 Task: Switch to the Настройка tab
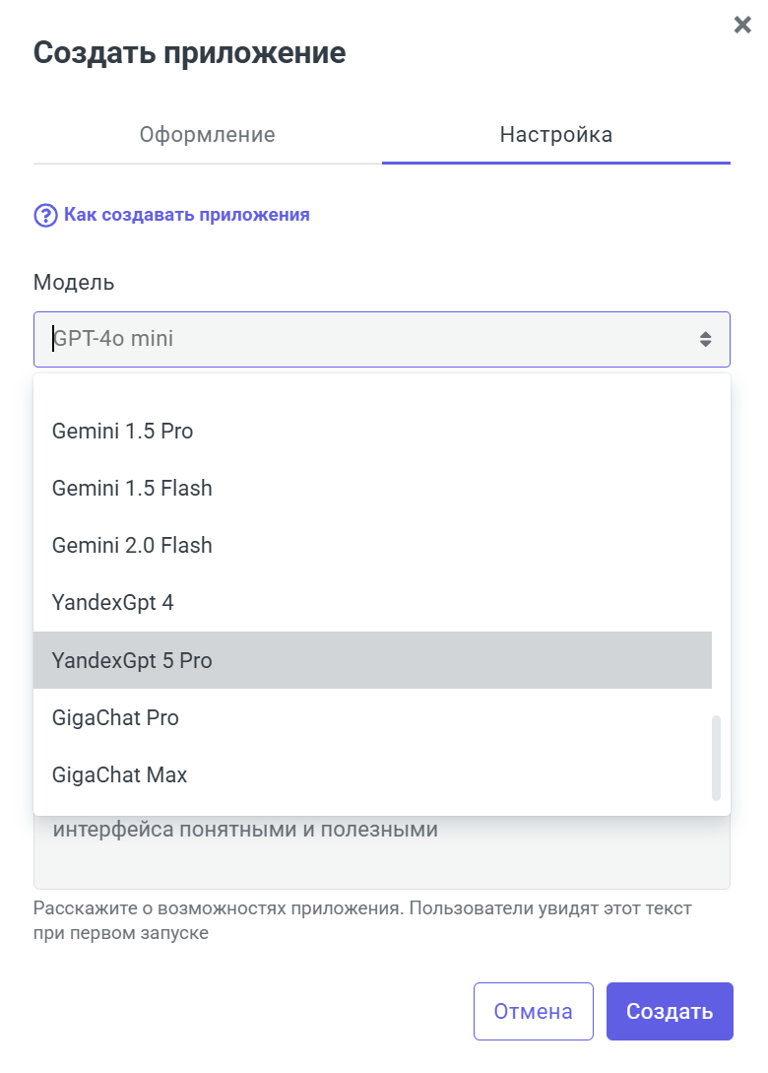tap(555, 135)
